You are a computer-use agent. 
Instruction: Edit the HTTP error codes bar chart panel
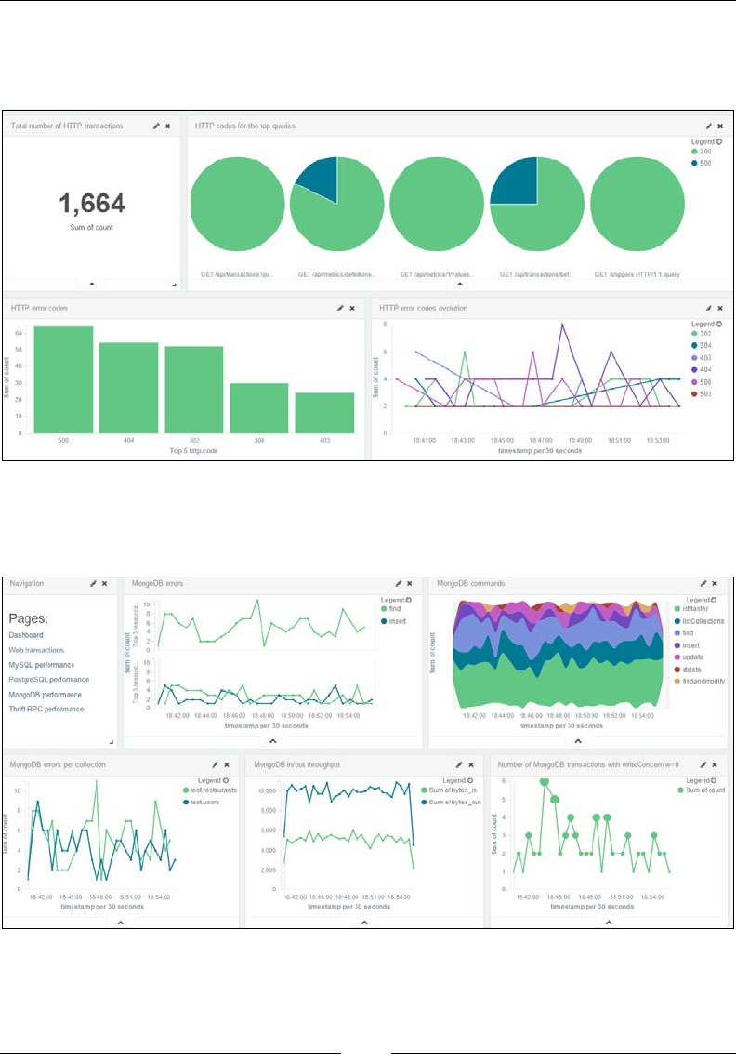click(340, 308)
